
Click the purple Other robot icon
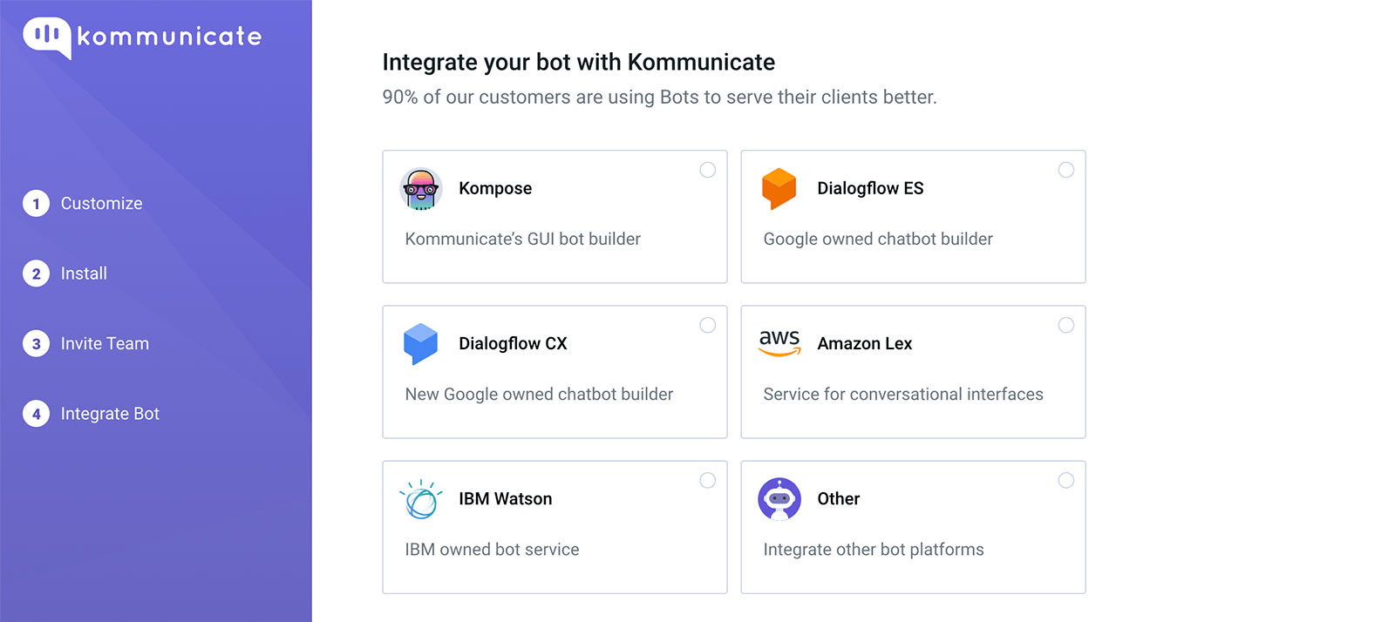[779, 499]
